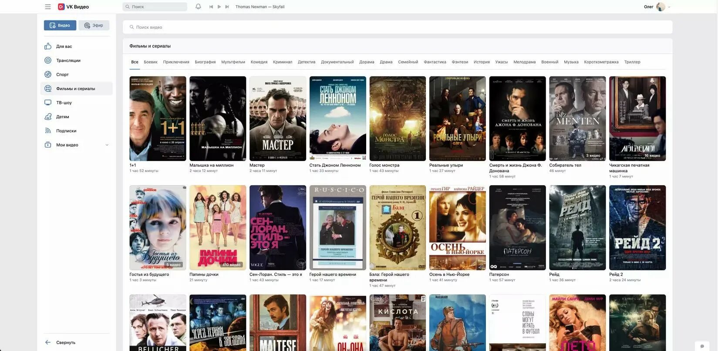Image resolution: width=718 pixels, height=351 pixels.
Task: Select the История genre tab
Action: pyautogui.click(x=482, y=62)
